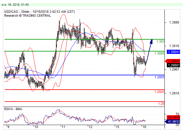Click the date axis label 9

point(8,127)
